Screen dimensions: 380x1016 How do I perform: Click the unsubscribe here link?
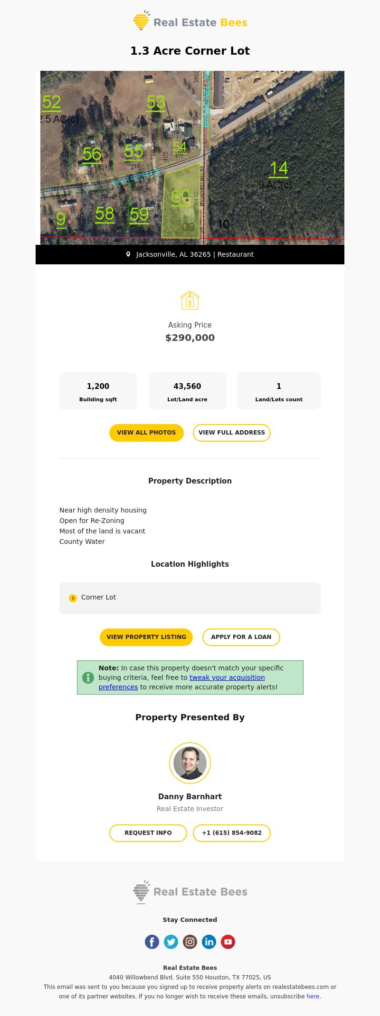click(313, 996)
